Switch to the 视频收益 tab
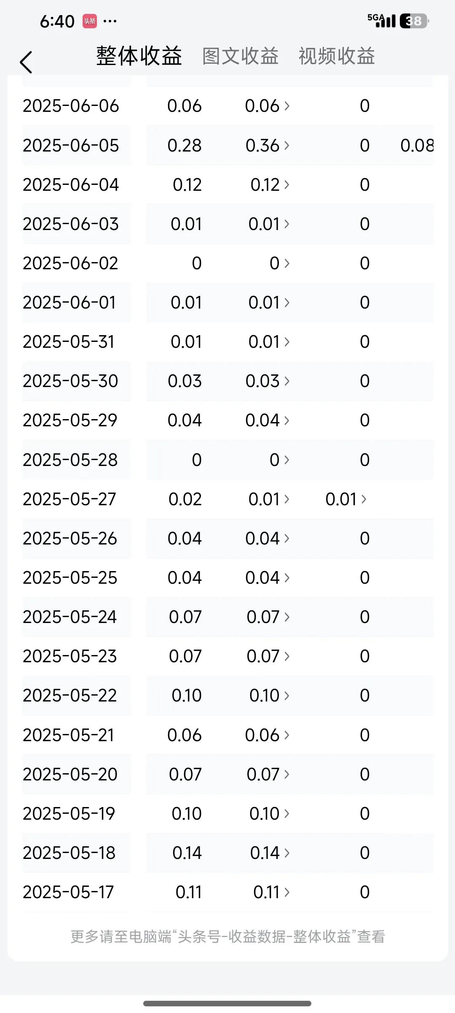 pyautogui.click(x=337, y=56)
